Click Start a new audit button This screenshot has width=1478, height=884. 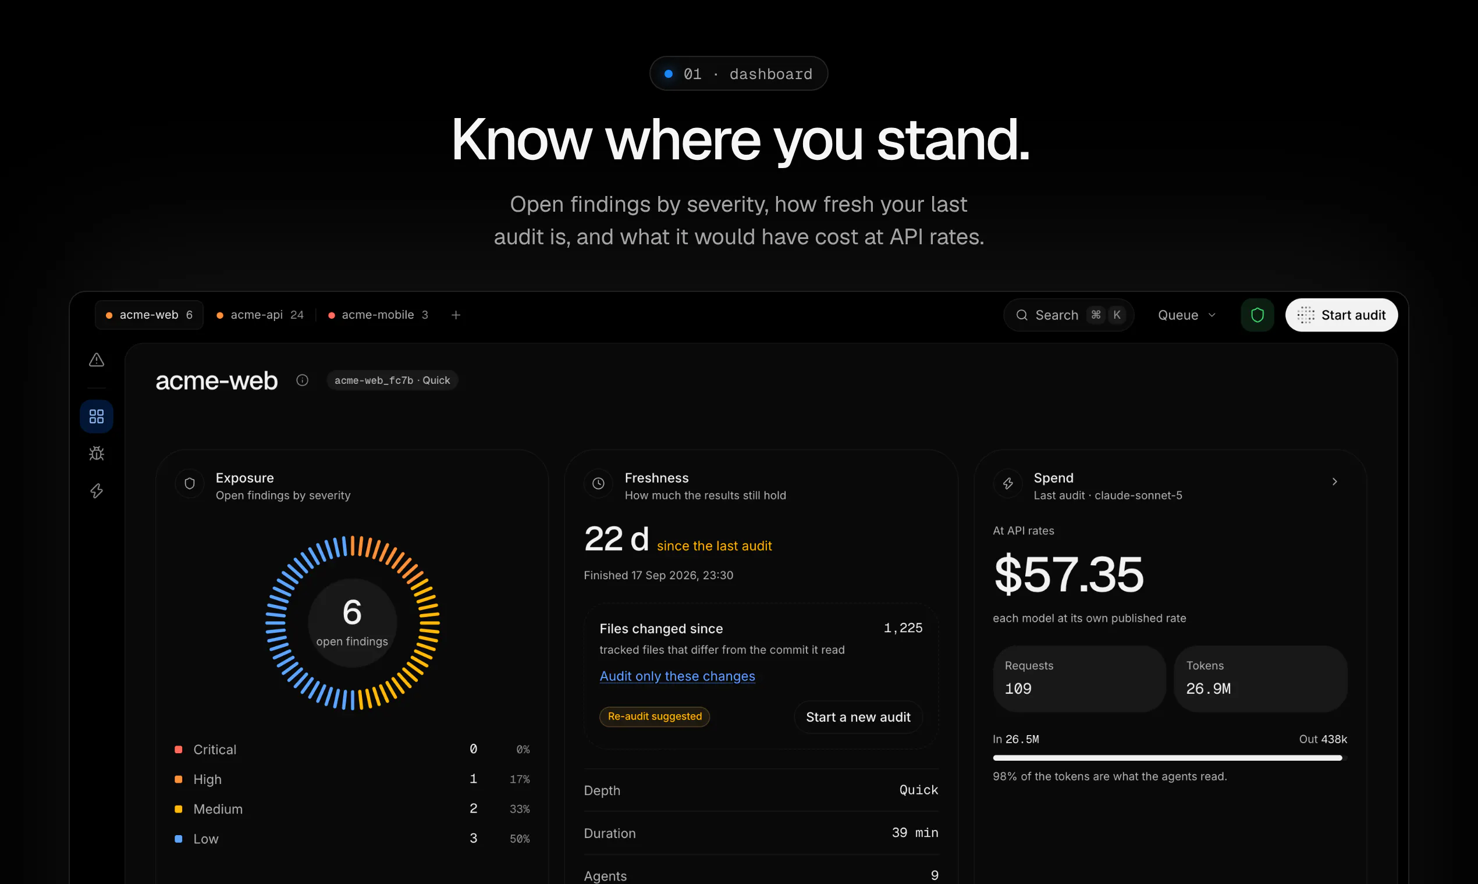[x=858, y=717]
